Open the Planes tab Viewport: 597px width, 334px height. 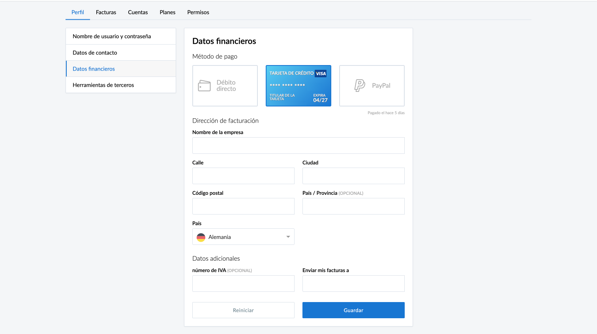[167, 12]
